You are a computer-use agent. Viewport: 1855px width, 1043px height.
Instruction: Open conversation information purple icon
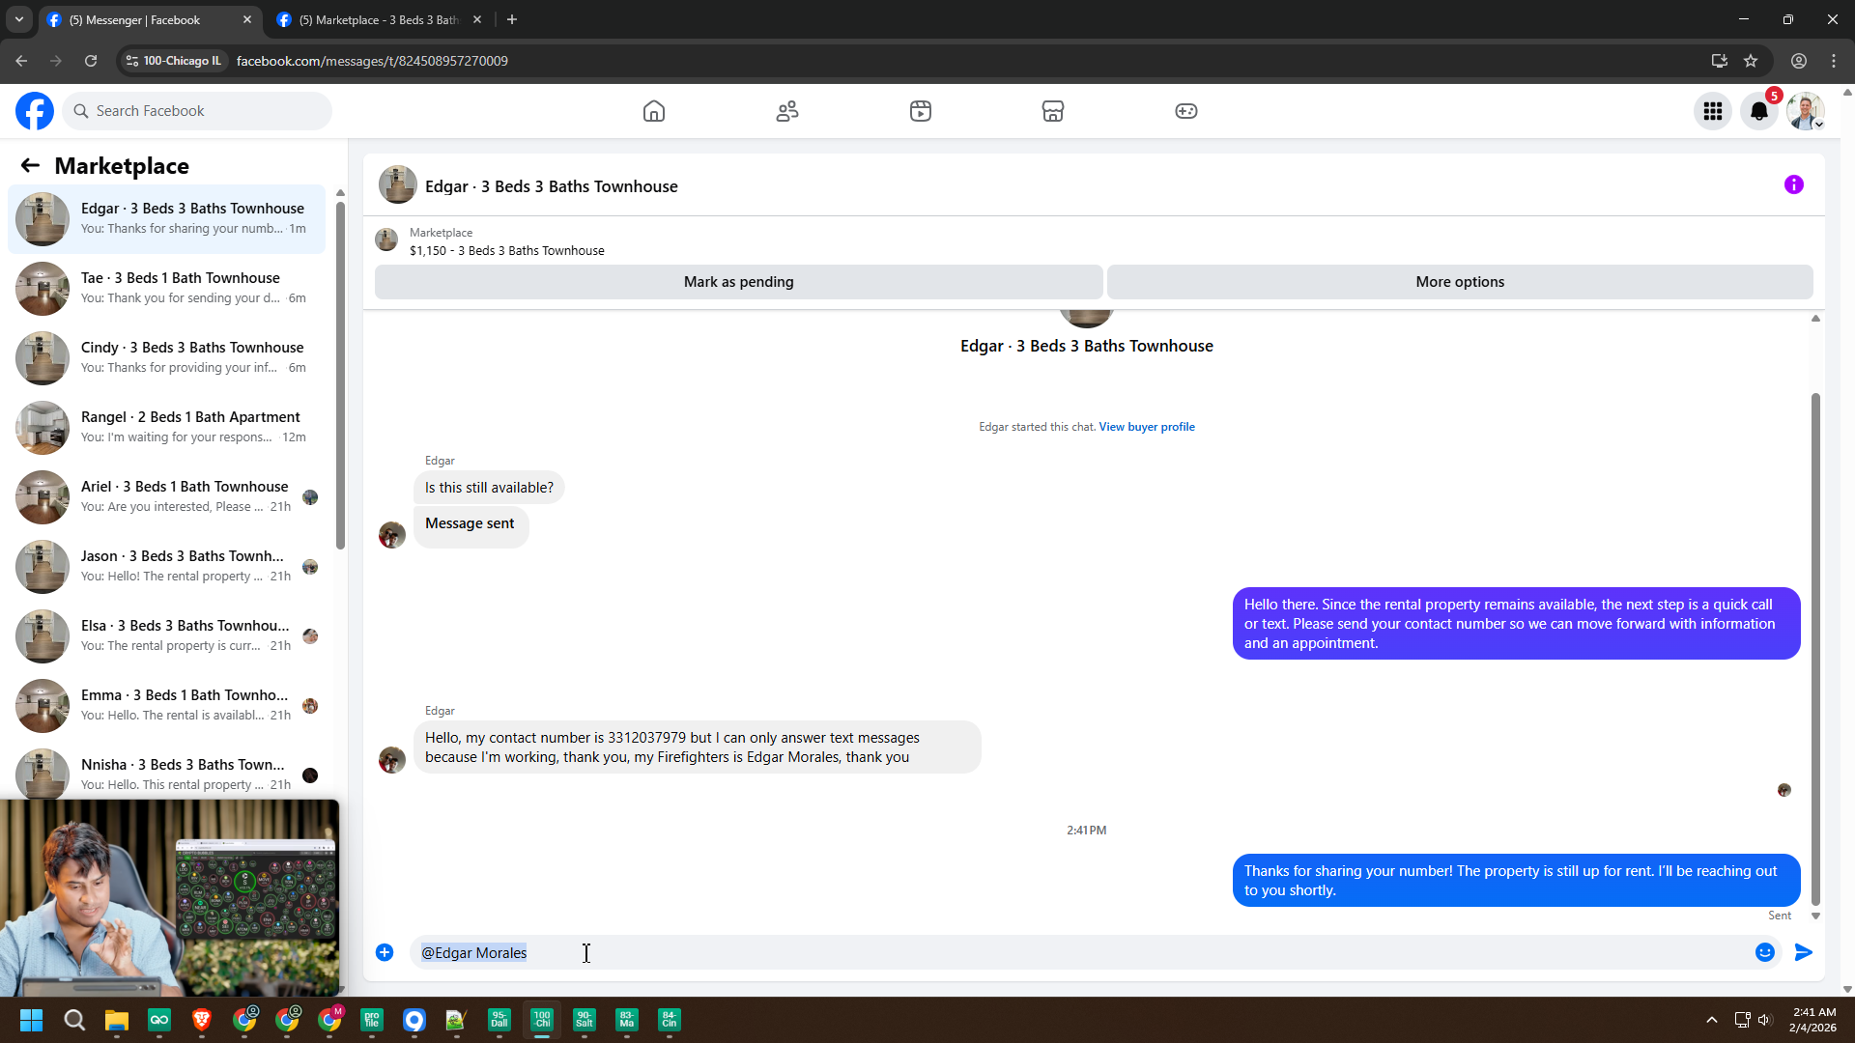[x=1794, y=184]
